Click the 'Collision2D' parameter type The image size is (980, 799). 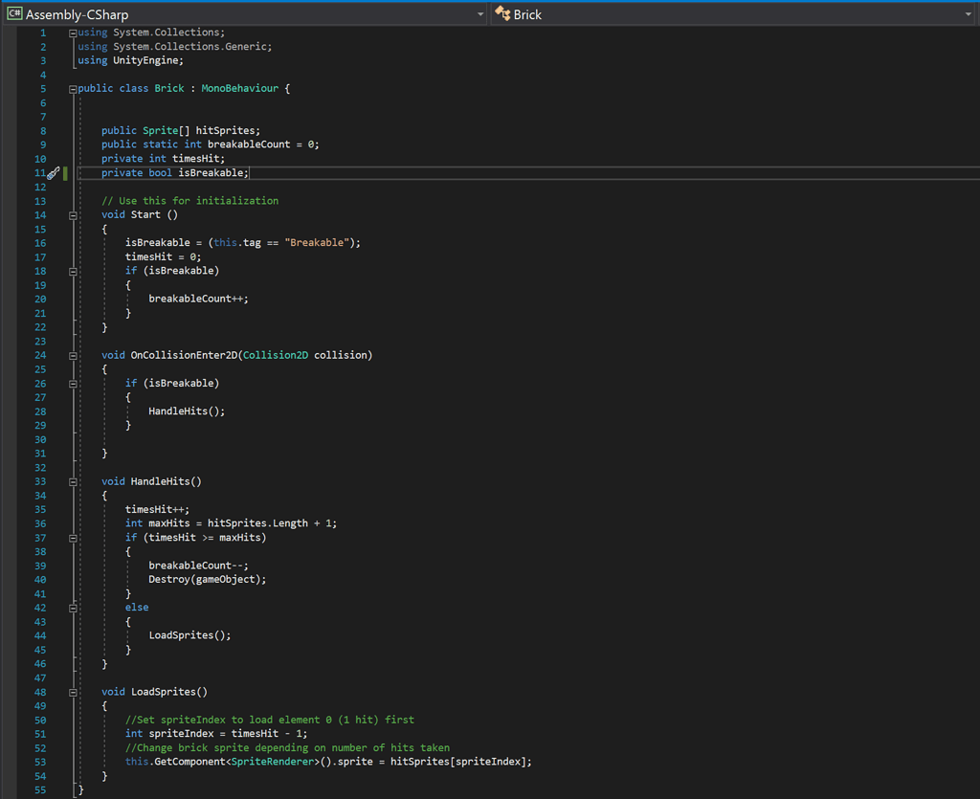(275, 355)
